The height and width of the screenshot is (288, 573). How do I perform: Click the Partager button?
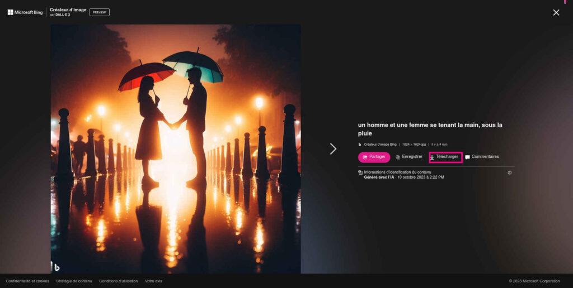click(374, 157)
